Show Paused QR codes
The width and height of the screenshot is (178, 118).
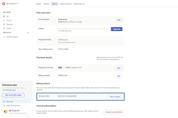(x=9, y=24)
